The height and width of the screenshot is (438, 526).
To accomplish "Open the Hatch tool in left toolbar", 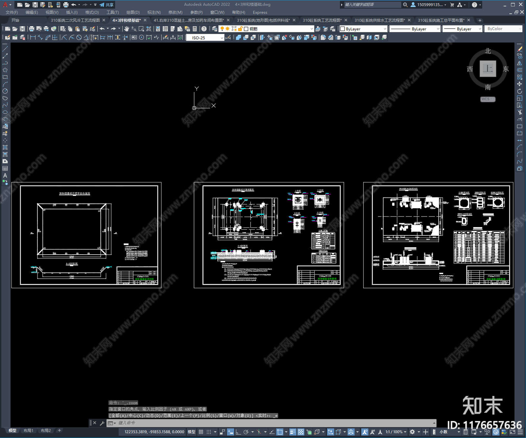I will 5,148.
